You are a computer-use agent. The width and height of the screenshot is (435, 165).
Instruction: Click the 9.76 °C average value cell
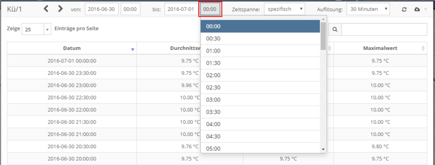pos(190,146)
